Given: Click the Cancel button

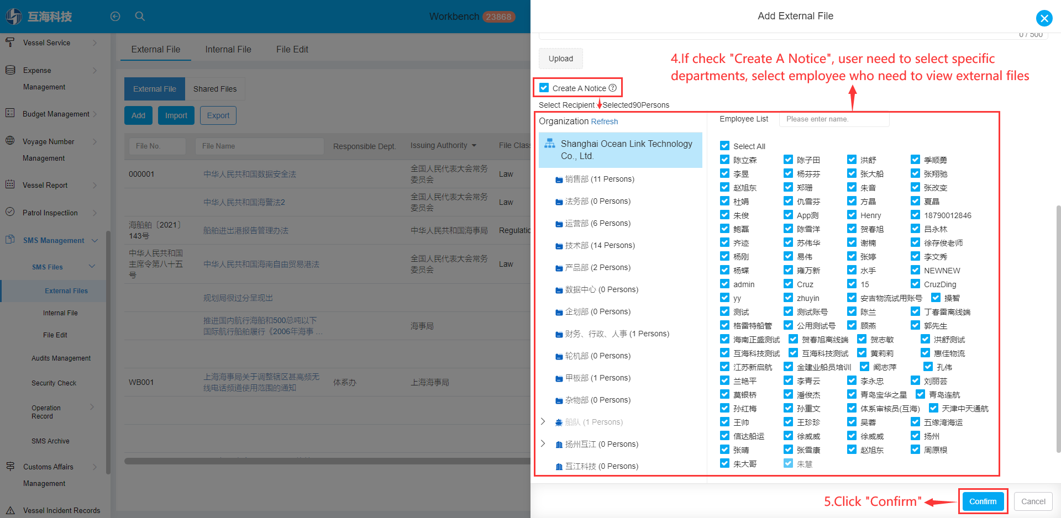Looking at the screenshot, I should coord(1033,501).
